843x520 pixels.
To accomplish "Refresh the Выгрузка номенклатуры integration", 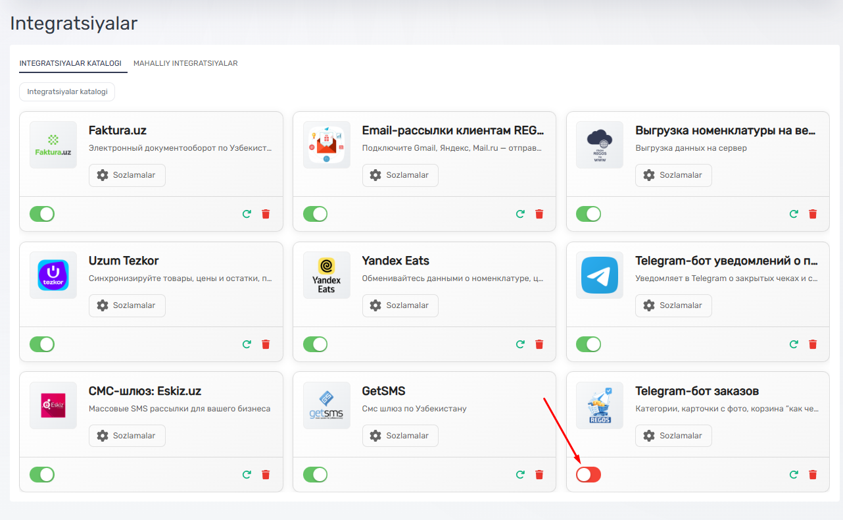I will click(x=794, y=214).
